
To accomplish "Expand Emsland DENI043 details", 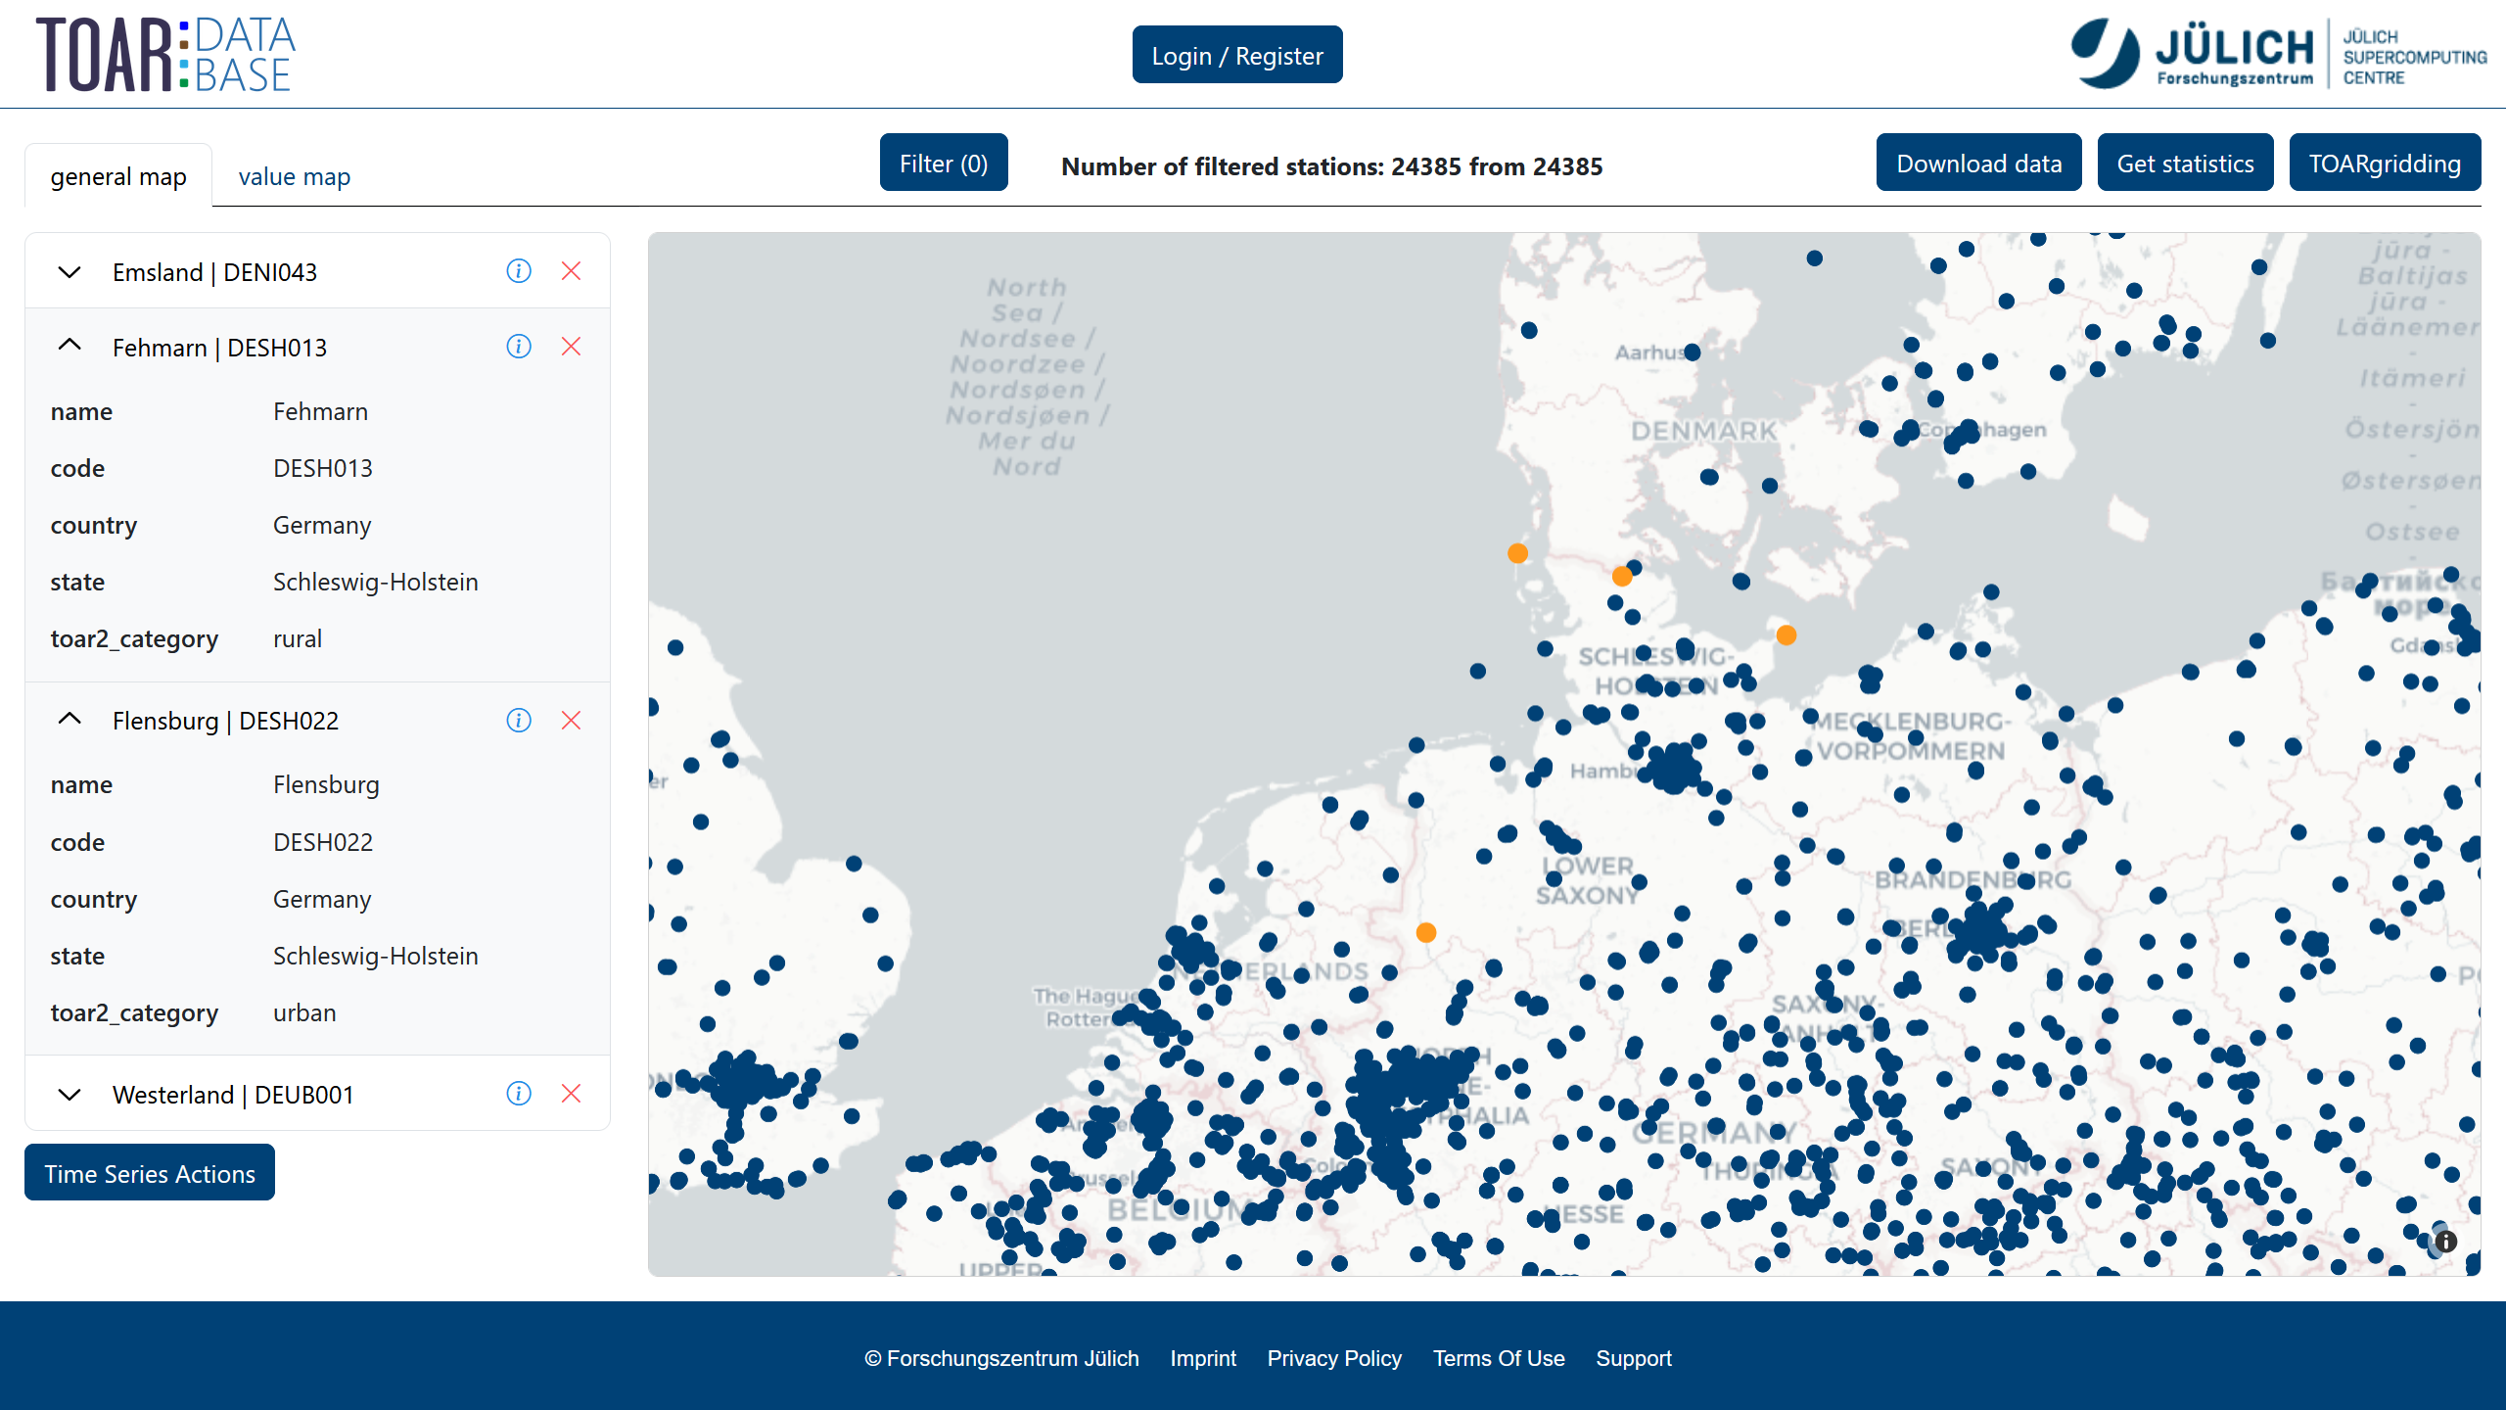I will tap(70, 272).
